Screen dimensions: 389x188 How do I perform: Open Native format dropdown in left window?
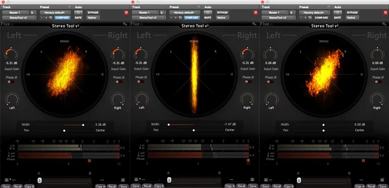(93, 18)
